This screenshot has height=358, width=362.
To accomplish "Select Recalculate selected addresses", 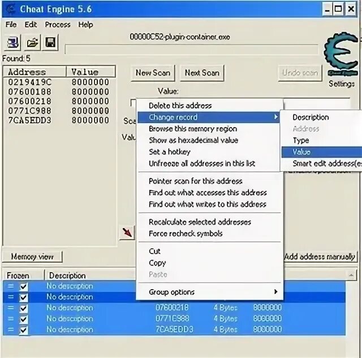I will click(x=200, y=222).
